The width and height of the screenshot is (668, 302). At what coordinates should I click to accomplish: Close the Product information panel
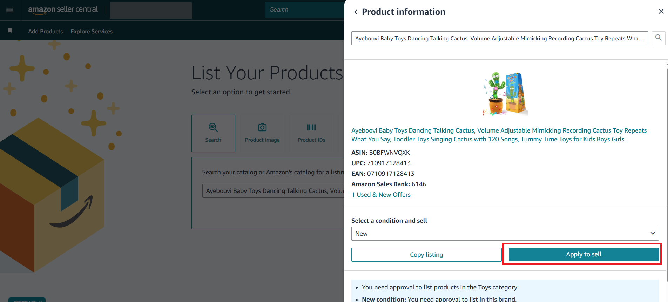coord(661,12)
